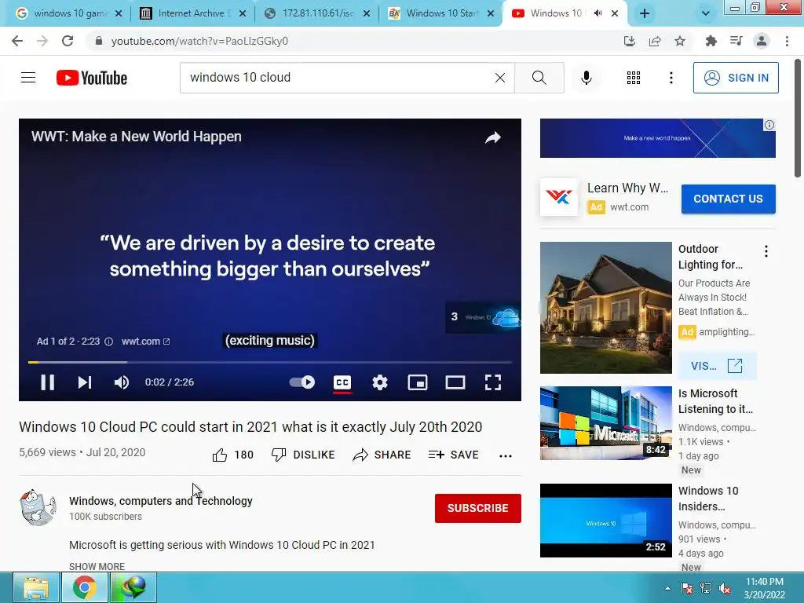Seek on the video progress bar
The width and height of the screenshot is (804, 603).
pyautogui.click(x=270, y=362)
